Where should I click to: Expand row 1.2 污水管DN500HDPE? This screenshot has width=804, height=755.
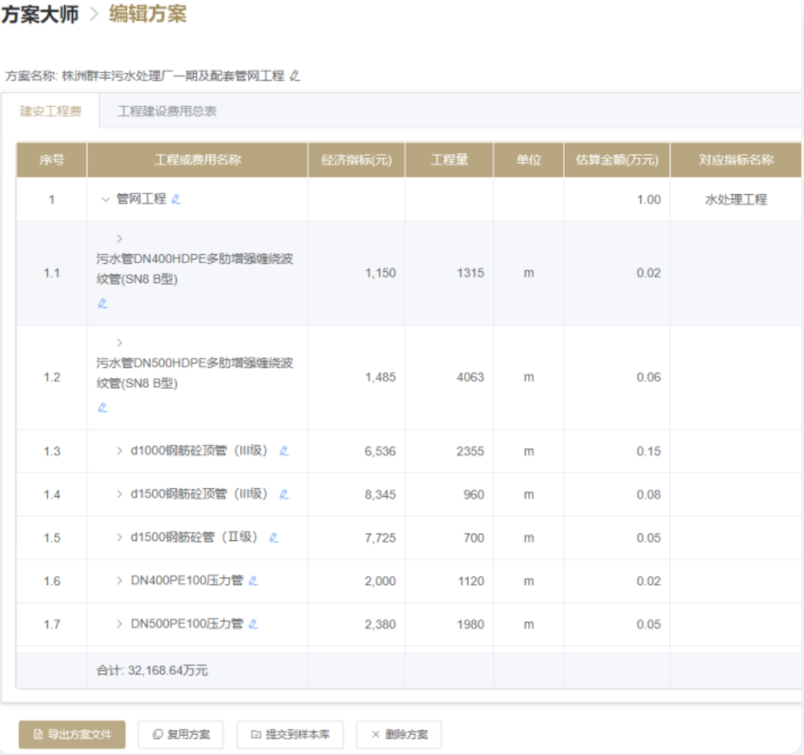coord(119,342)
